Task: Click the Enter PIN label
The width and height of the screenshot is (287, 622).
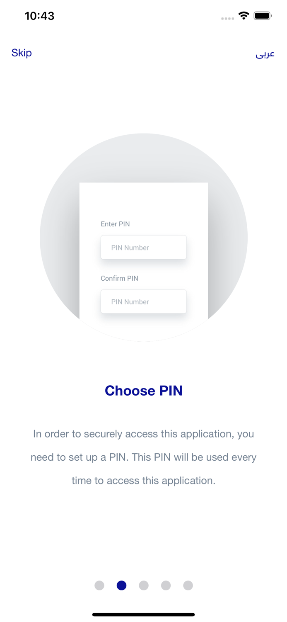Action: coord(115,224)
